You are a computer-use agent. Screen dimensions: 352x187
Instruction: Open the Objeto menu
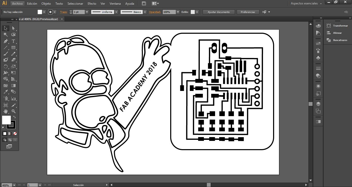46,4
